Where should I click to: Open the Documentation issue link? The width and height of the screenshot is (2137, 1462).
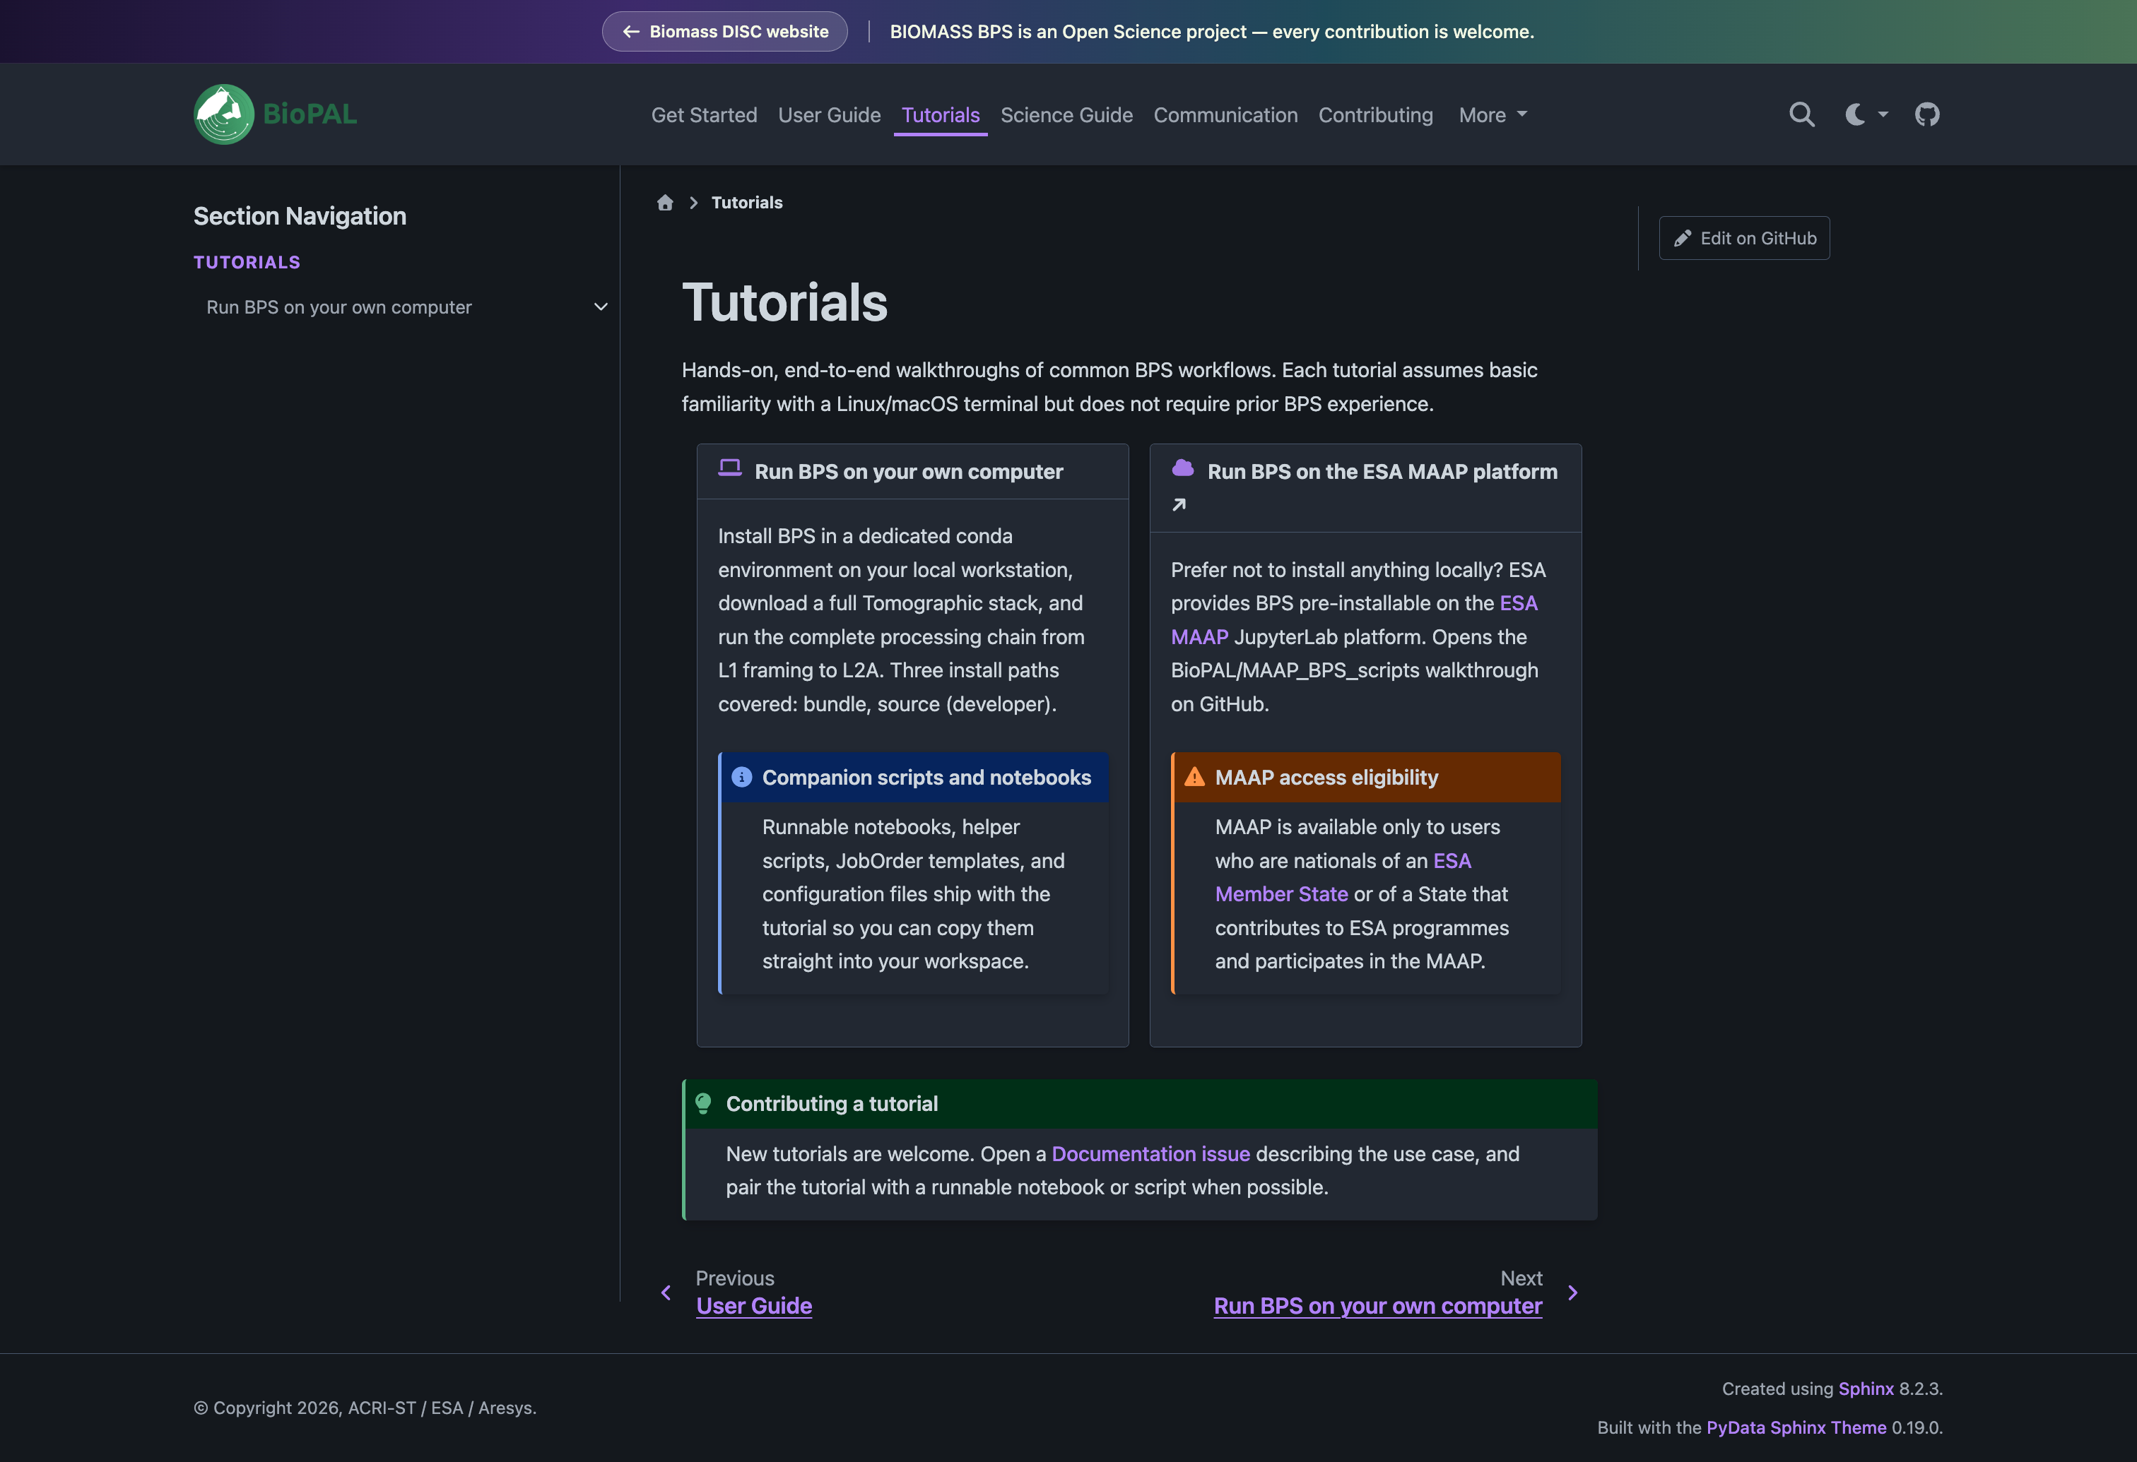click(x=1150, y=1153)
